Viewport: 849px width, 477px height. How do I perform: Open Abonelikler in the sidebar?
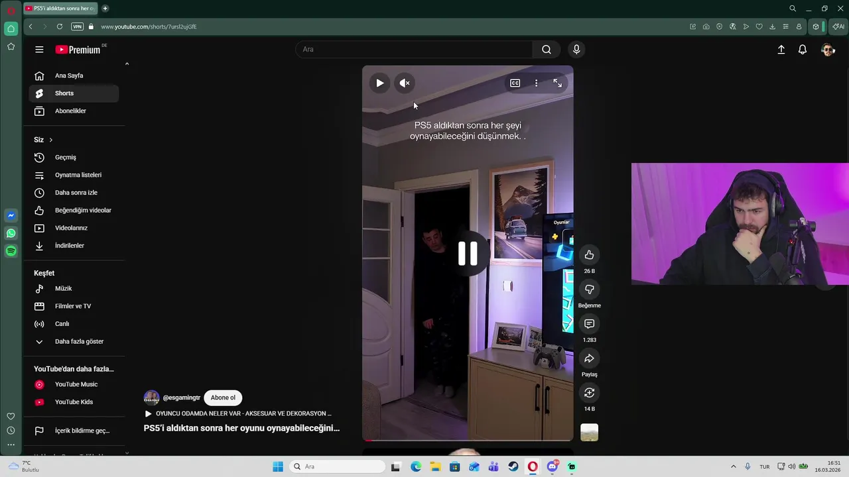74,111
